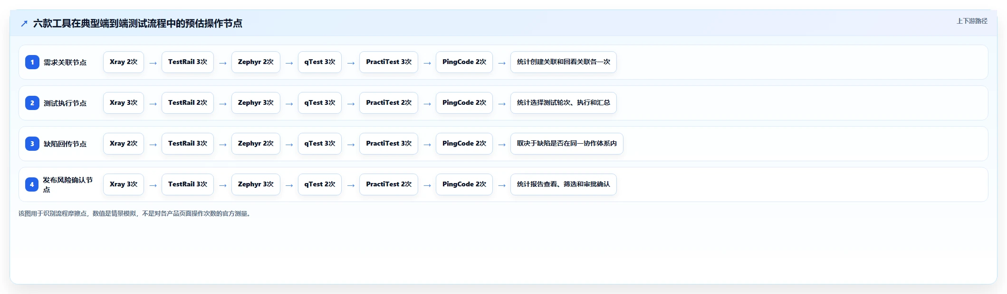Image resolution: width=1007 pixels, height=294 pixels.
Task: Click Zephyr 2次 chip in 缺陷回传节点 row
Action: [256, 144]
